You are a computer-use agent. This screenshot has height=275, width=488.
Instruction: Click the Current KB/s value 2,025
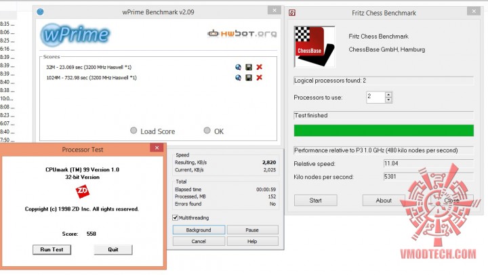pyautogui.click(x=270, y=170)
